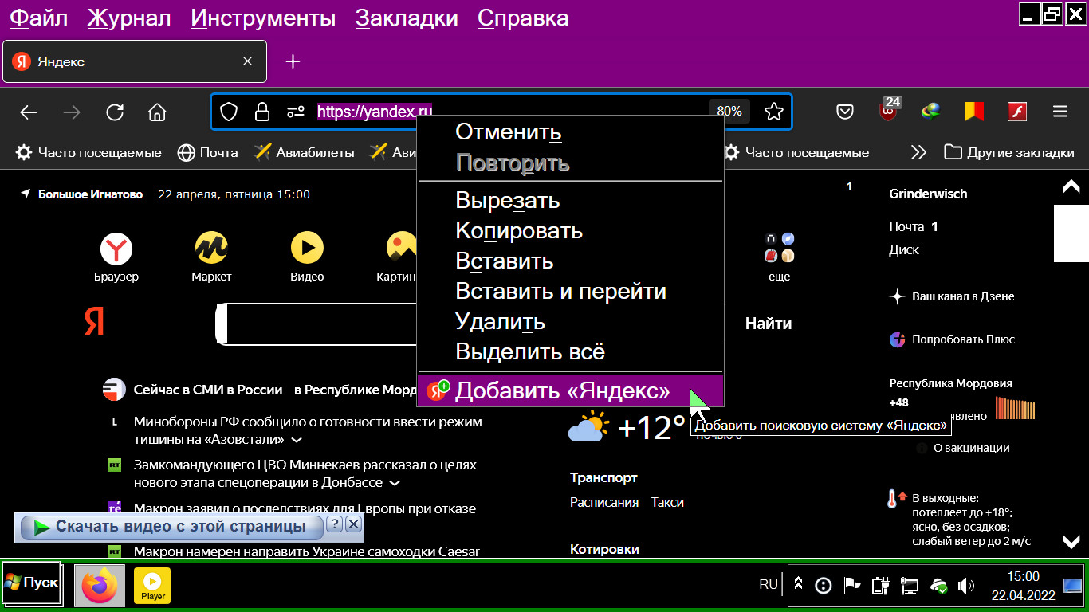Open uBlock extension with 24 badge
Image resolution: width=1089 pixels, height=612 pixels.
tap(889, 110)
